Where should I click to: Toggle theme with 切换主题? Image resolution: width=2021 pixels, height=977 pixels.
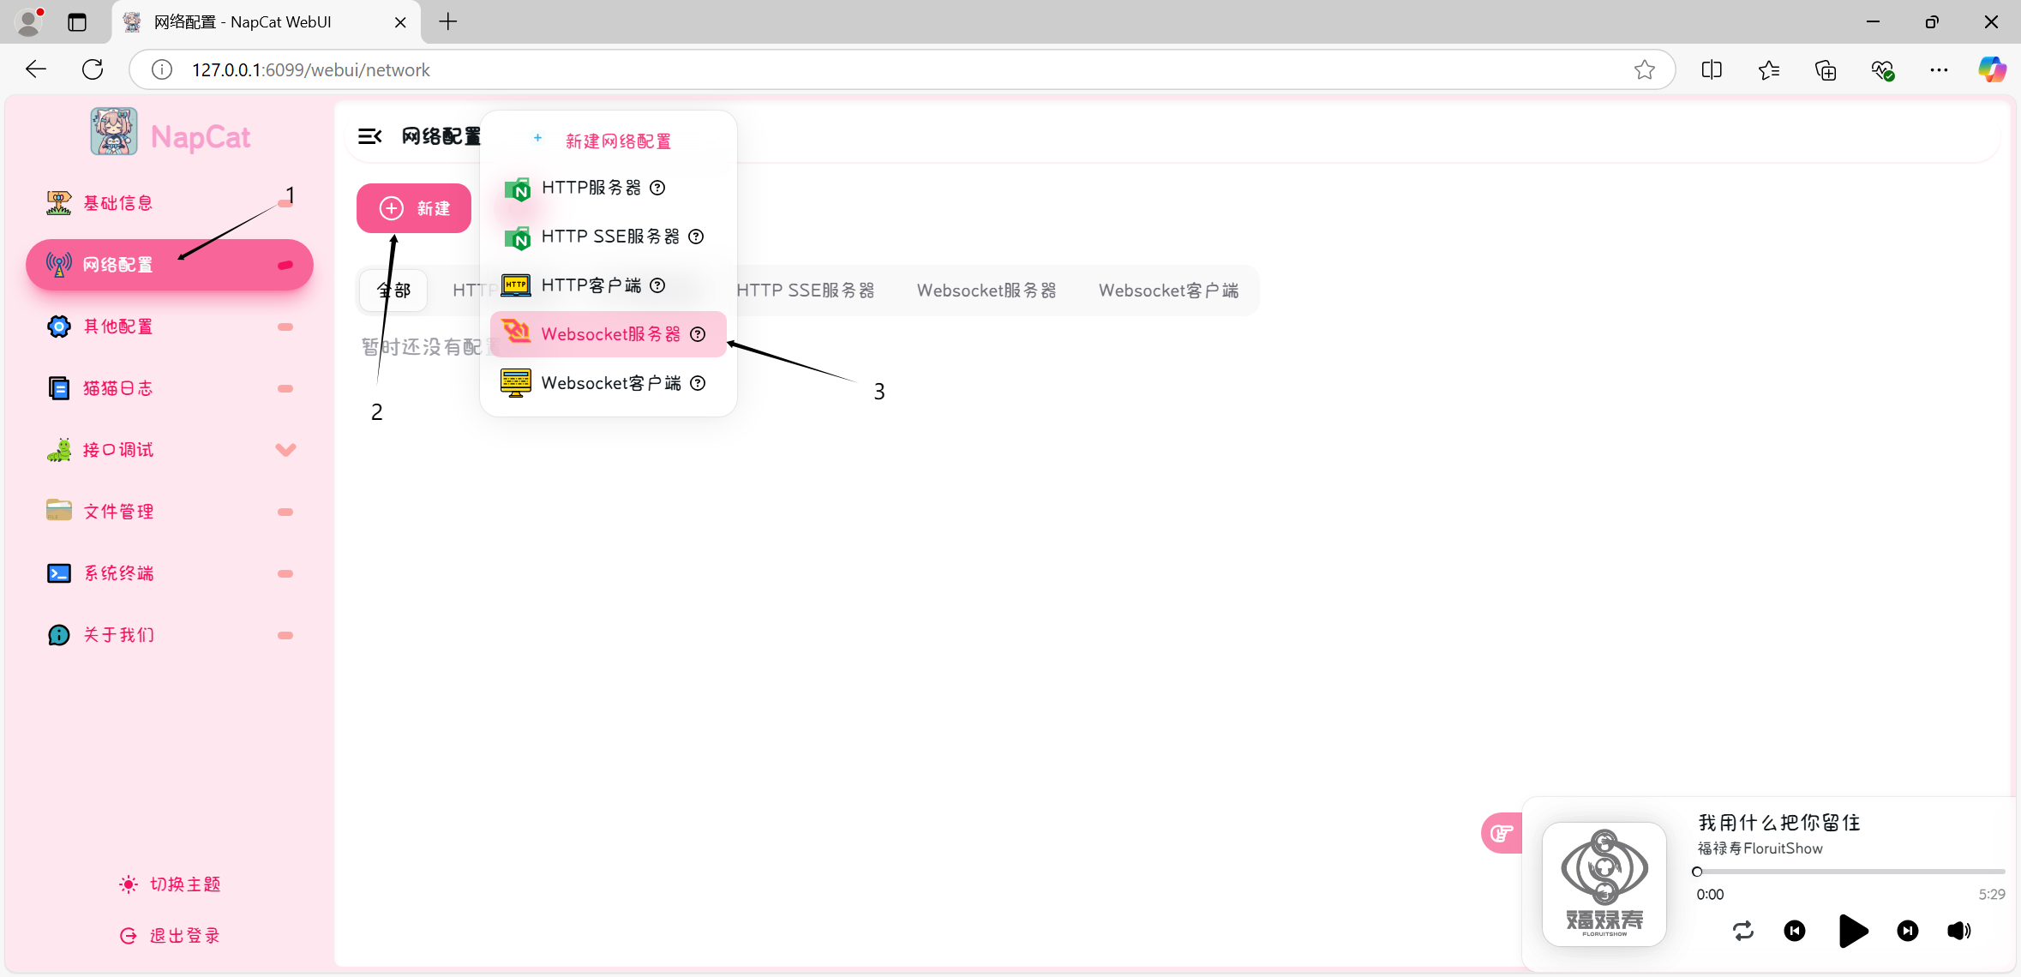pos(170,884)
